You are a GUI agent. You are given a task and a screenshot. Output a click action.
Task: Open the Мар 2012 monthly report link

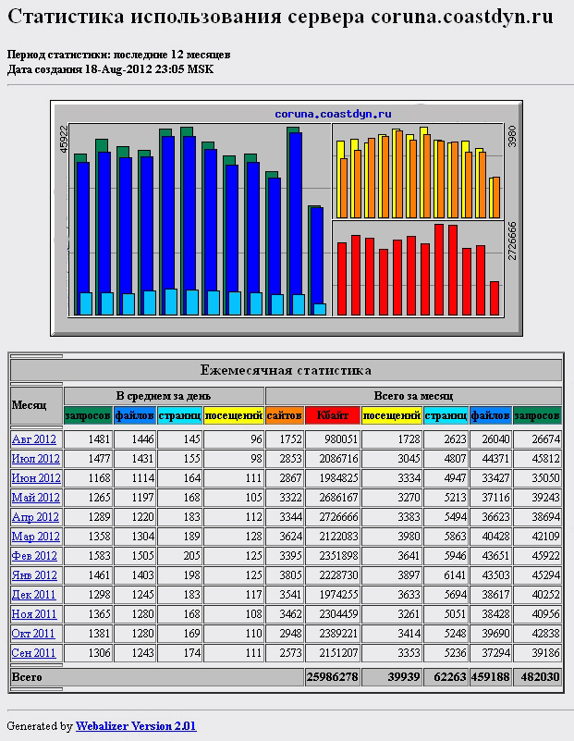coord(35,537)
